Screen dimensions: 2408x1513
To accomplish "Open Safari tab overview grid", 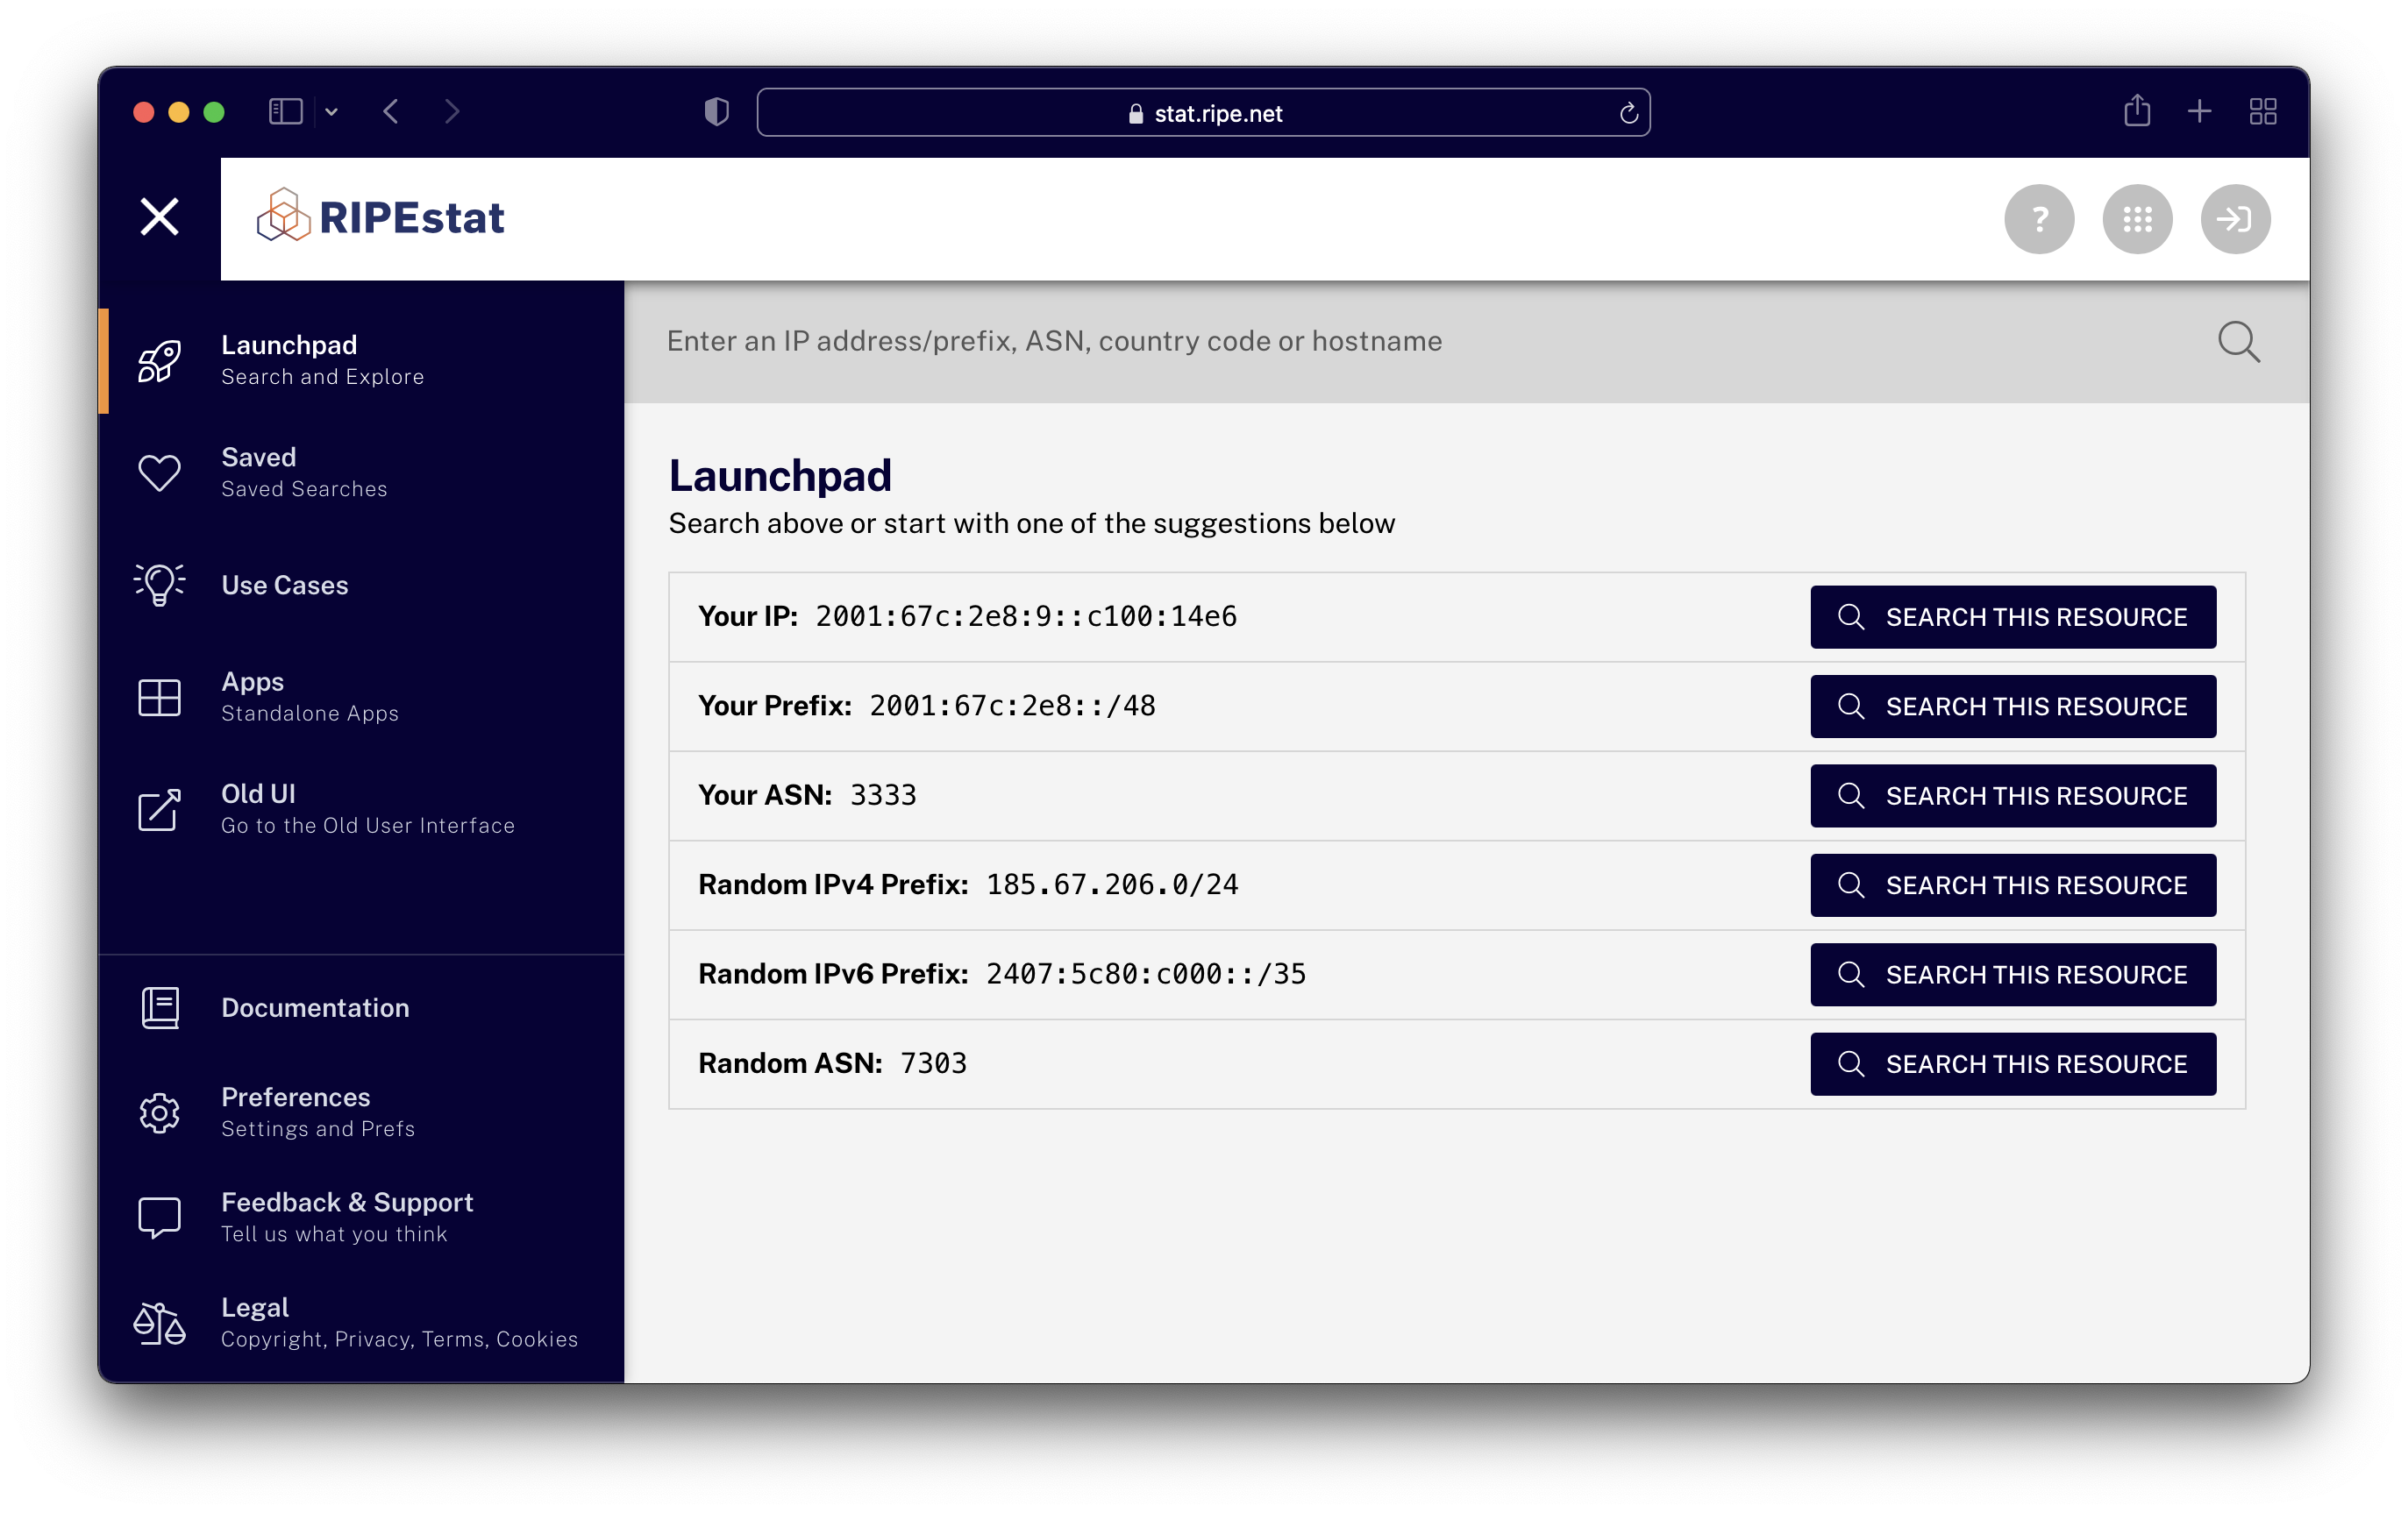I will (x=2262, y=111).
